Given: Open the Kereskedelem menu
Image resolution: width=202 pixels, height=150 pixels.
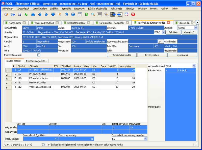Looking at the screenshot, I should [x=39, y=9].
